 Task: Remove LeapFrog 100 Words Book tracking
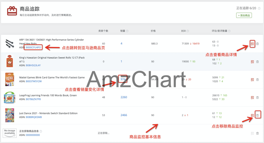257,97
